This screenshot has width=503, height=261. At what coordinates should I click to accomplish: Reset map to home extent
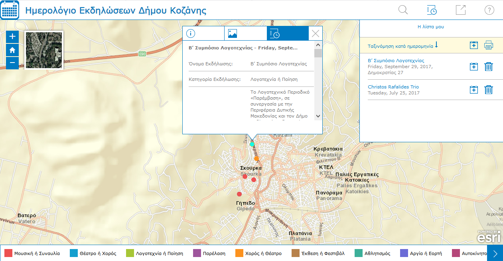[12, 50]
